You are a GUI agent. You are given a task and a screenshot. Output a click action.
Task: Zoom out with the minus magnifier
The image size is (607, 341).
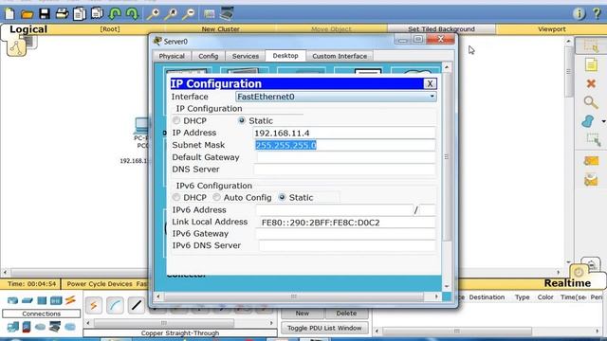coord(189,14)
